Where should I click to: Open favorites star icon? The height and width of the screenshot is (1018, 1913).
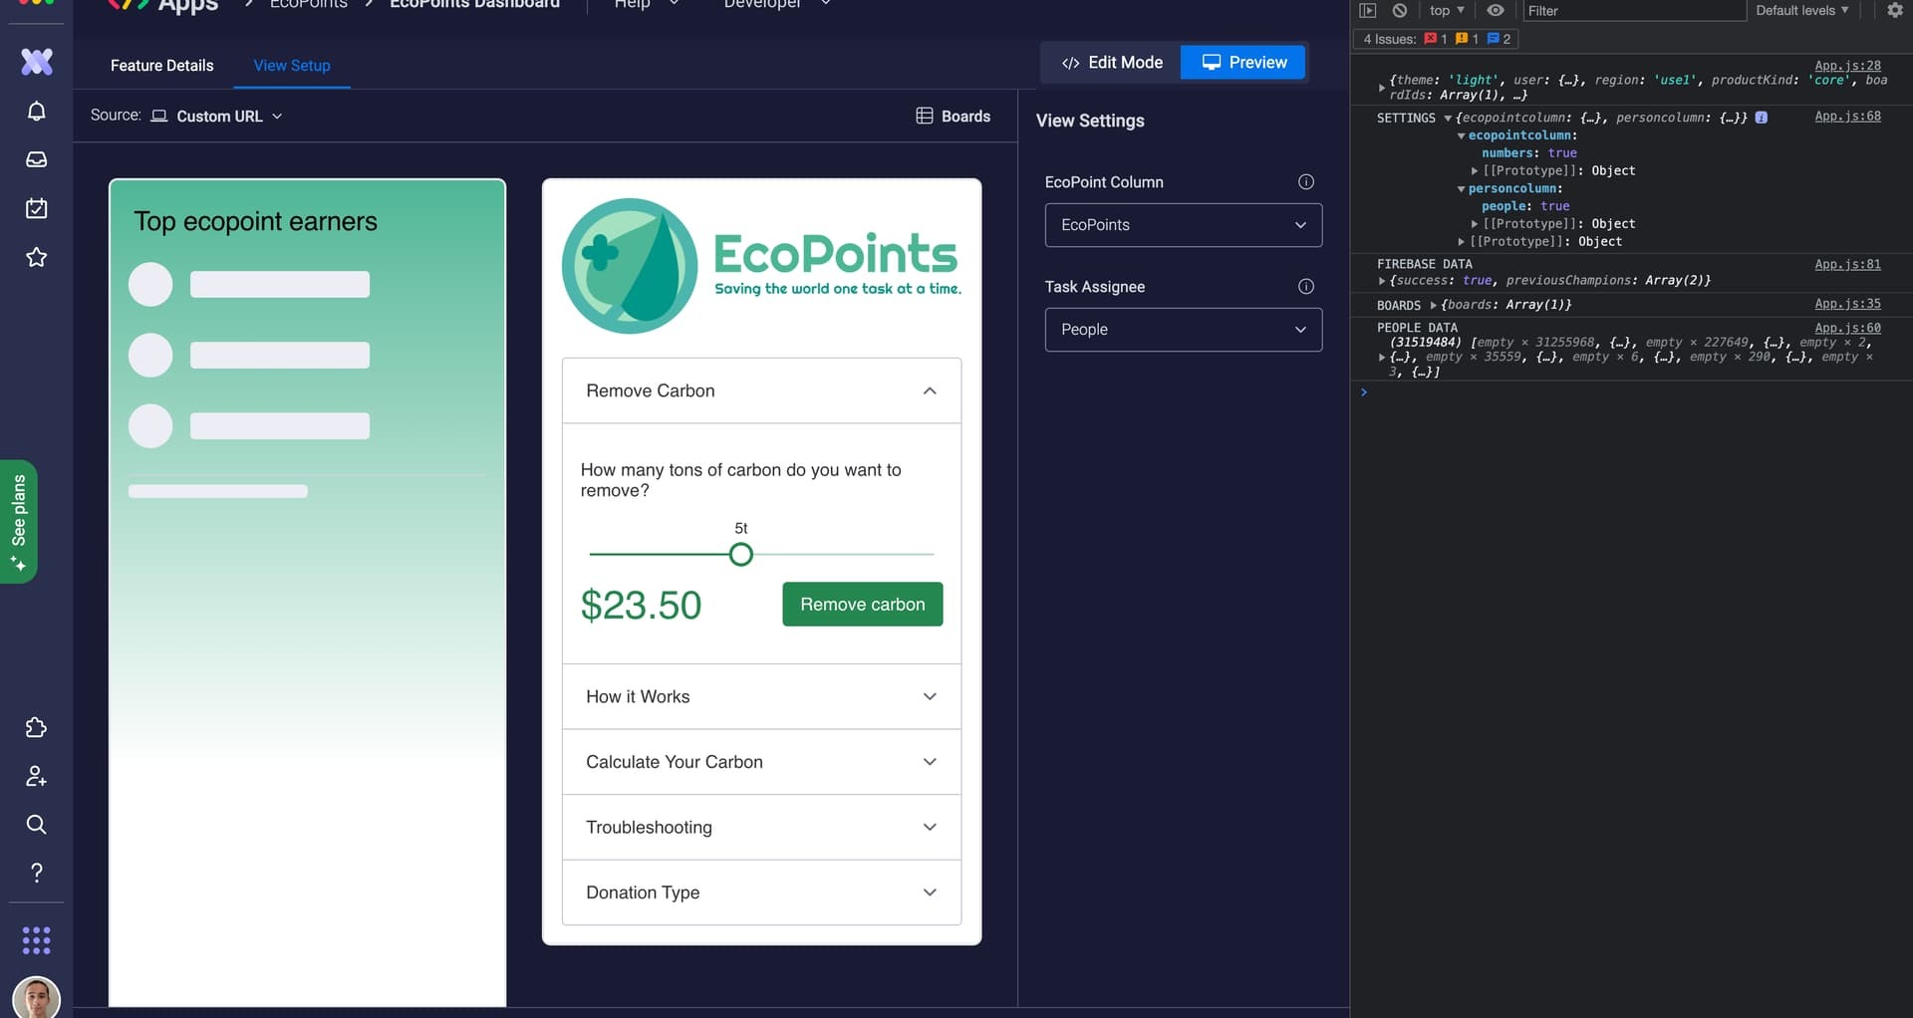(x=37, y=257)
